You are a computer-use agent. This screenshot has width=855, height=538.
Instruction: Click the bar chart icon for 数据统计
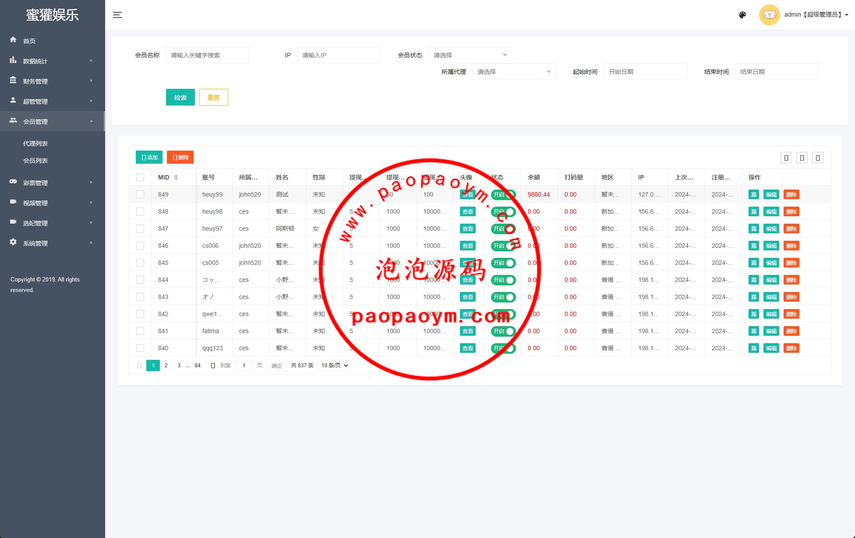(13, 60)
